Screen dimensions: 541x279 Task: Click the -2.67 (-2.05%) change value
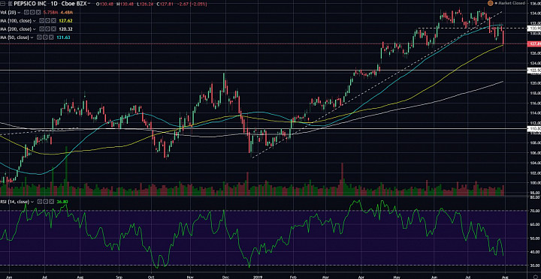(x=192, y=4)
